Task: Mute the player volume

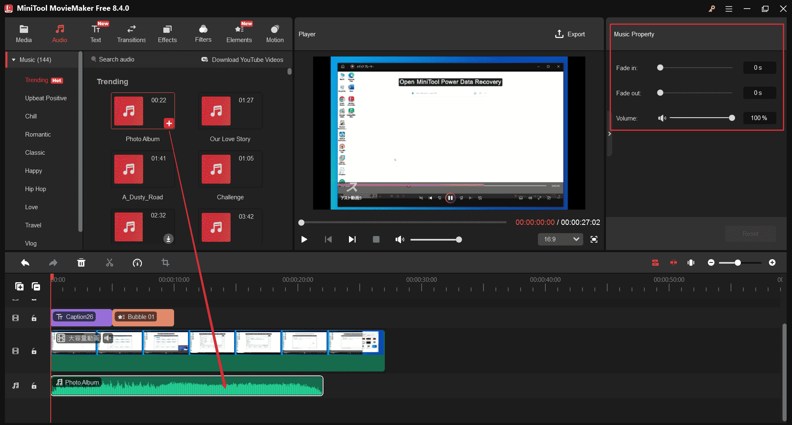Action: click(x=399, y=239)
